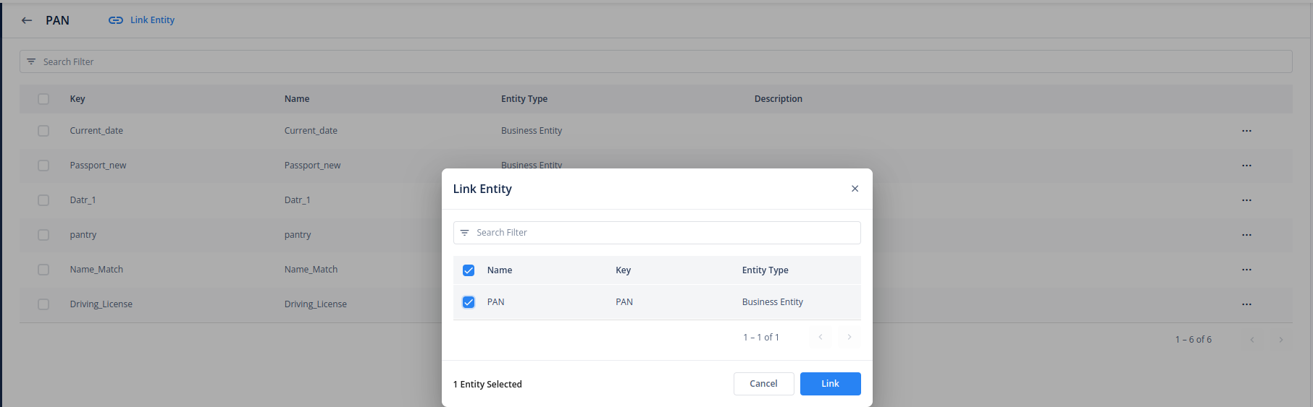Open more options for Name_Match row
Viewport: 1313px width, 407px height.
point(1246,270)
